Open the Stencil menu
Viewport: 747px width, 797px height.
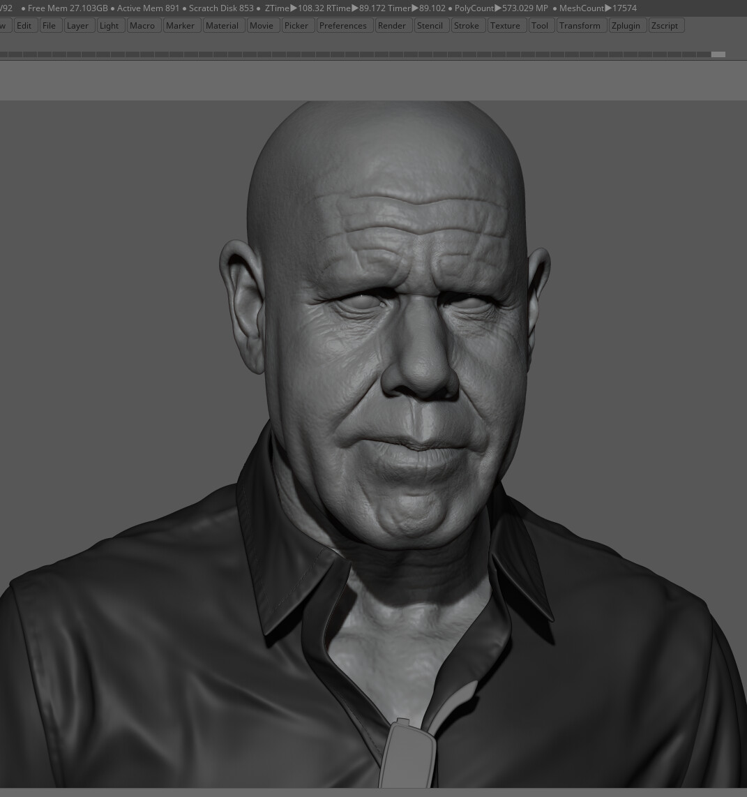[430, 25]
